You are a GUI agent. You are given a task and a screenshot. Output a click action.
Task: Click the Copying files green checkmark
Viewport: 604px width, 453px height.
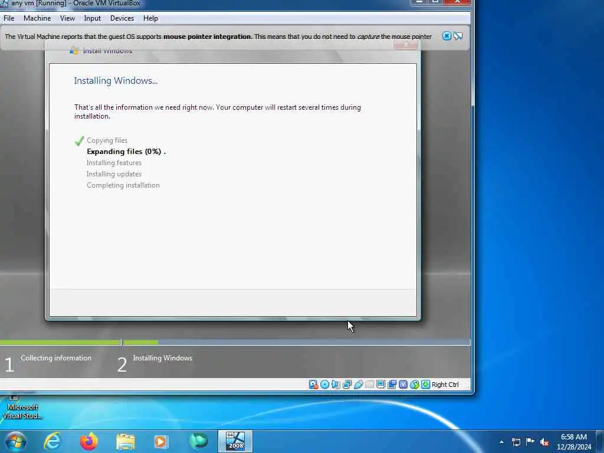pyautogui.click(x=80, y=141)
